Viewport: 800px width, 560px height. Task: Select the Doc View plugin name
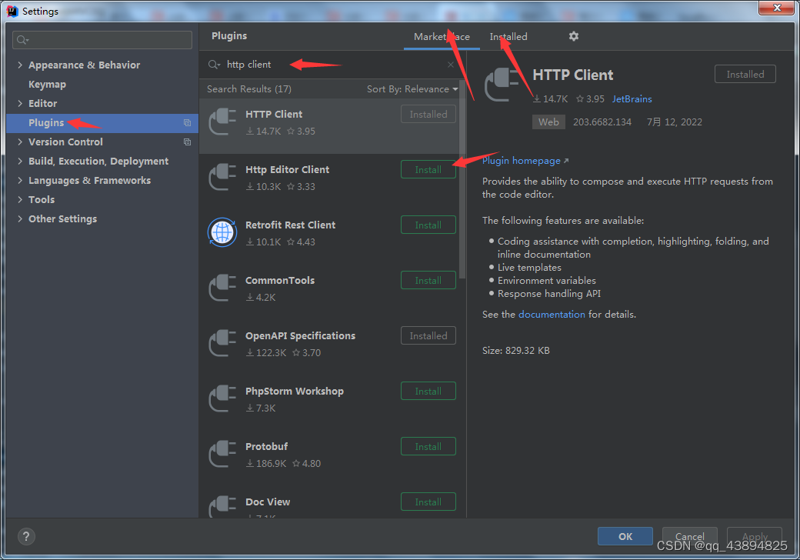click(x=268, y=502)
